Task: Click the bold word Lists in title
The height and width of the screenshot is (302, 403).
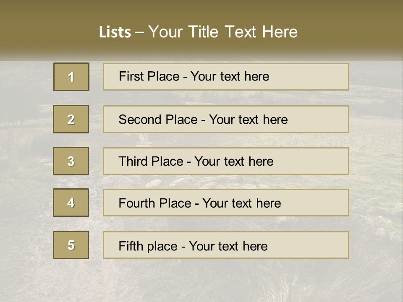Action: click(x=115, y=32)
